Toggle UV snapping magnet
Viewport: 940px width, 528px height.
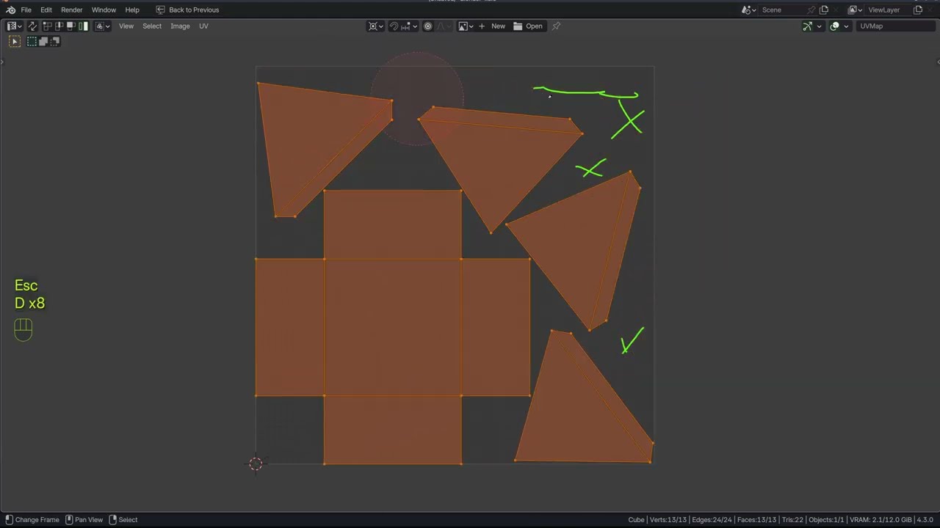[x=394, y=26]
